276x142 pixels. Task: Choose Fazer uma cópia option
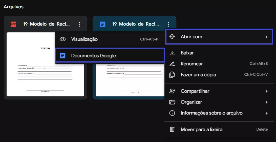click(219, 75)
